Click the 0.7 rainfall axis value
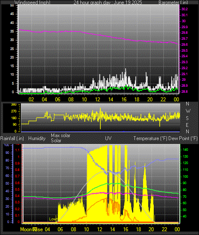Viewport: 199px width, 235px height. point(18,176)
